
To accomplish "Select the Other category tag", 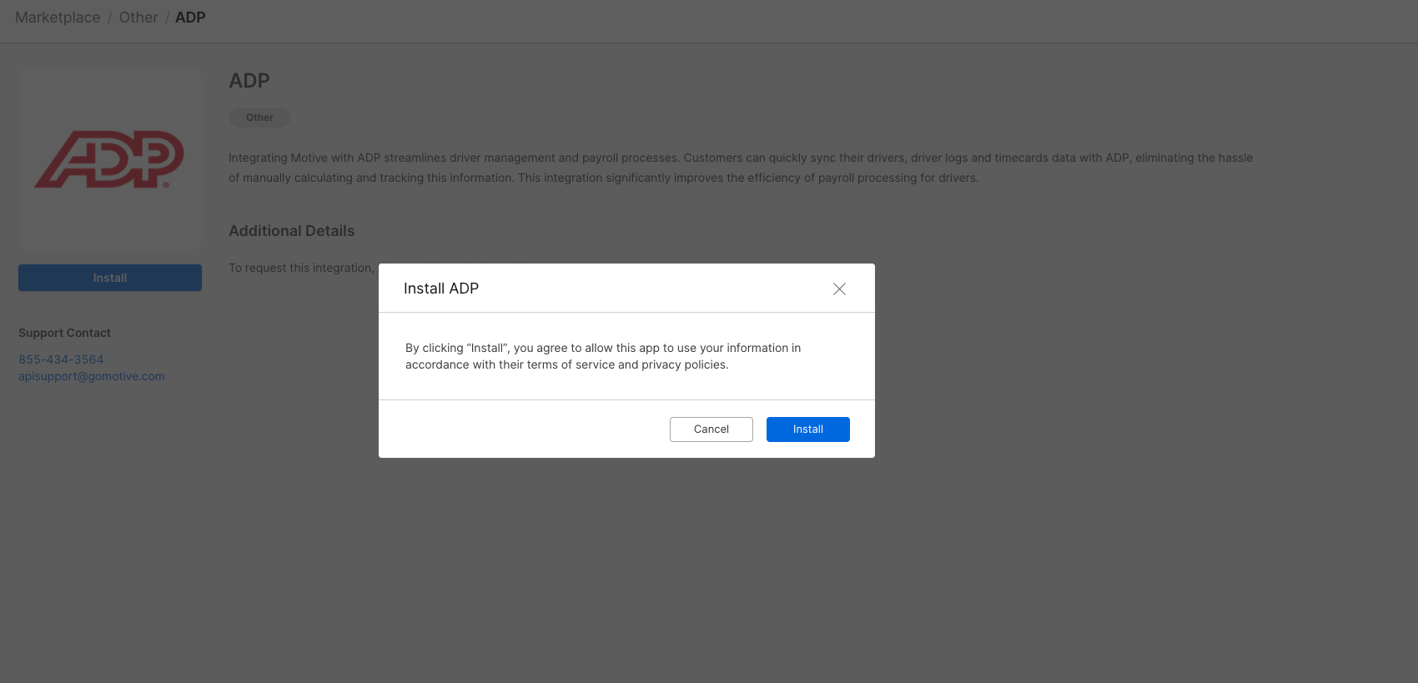I will point(259,118).
